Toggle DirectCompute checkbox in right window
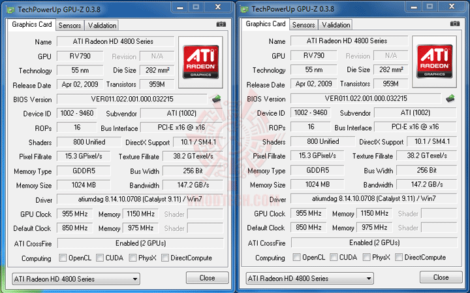Viewport: 470px width, 293px height. 399,257
